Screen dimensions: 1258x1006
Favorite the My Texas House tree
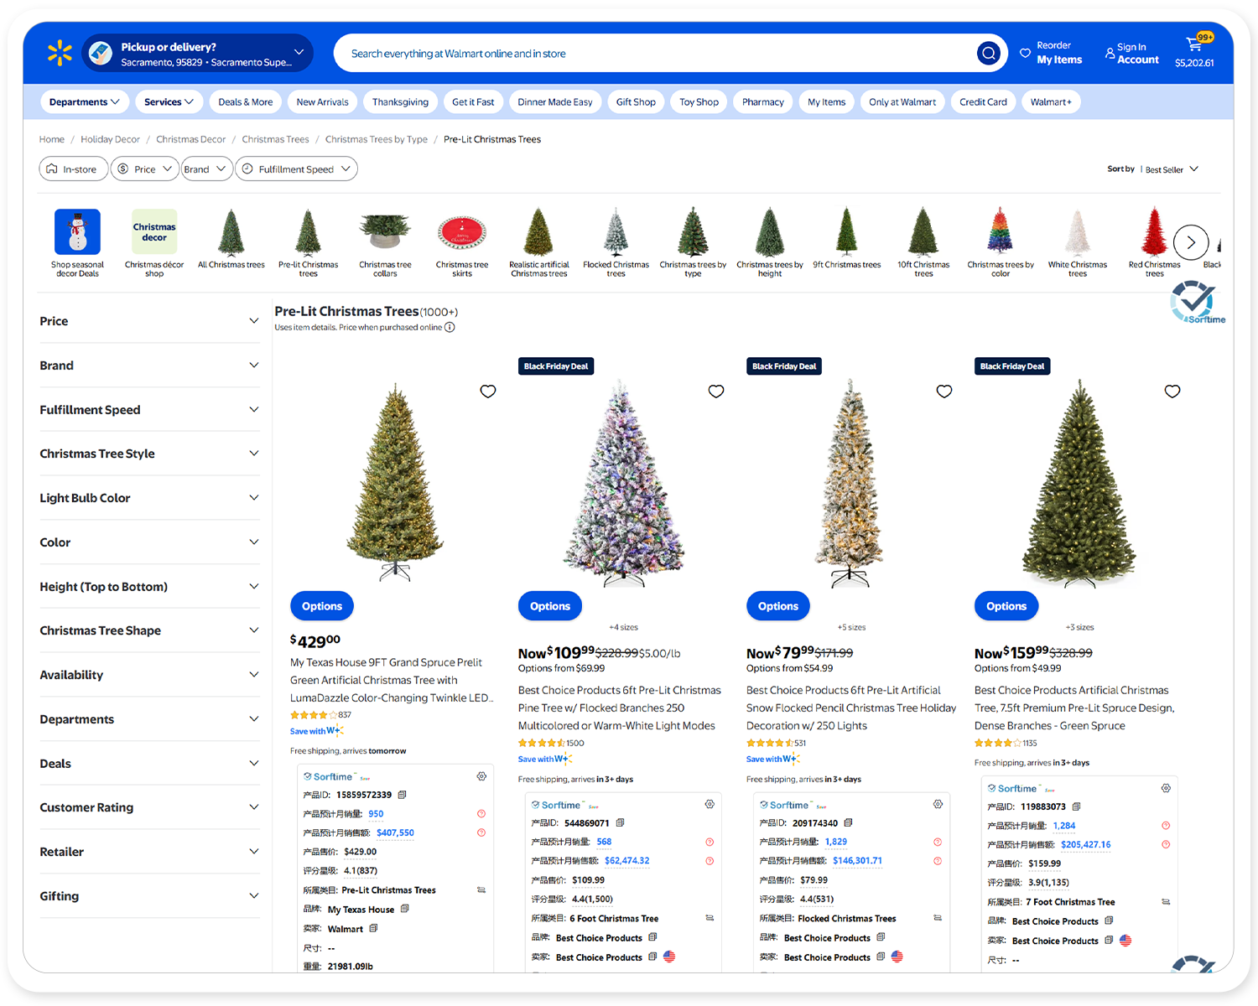tap(488, 392)
